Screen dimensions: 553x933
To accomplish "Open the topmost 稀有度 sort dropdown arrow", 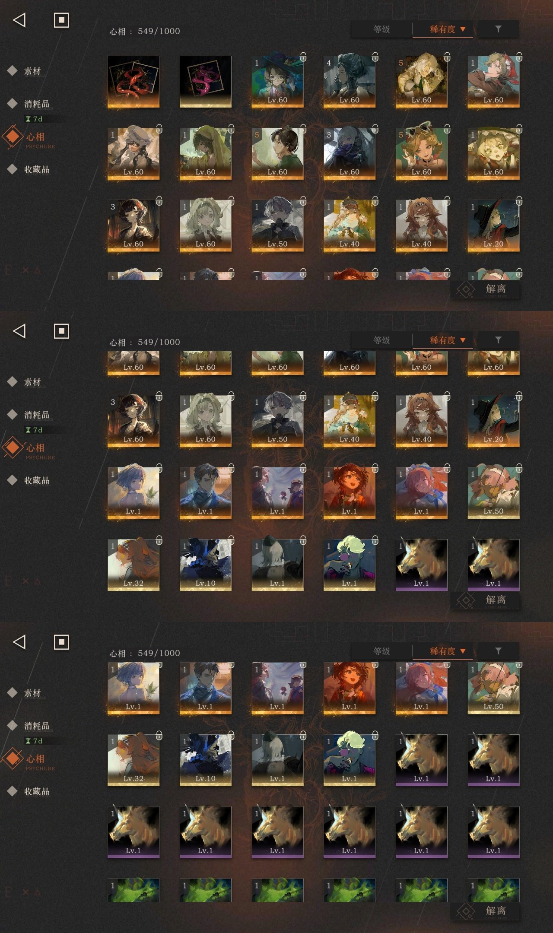I will (463, 29).
